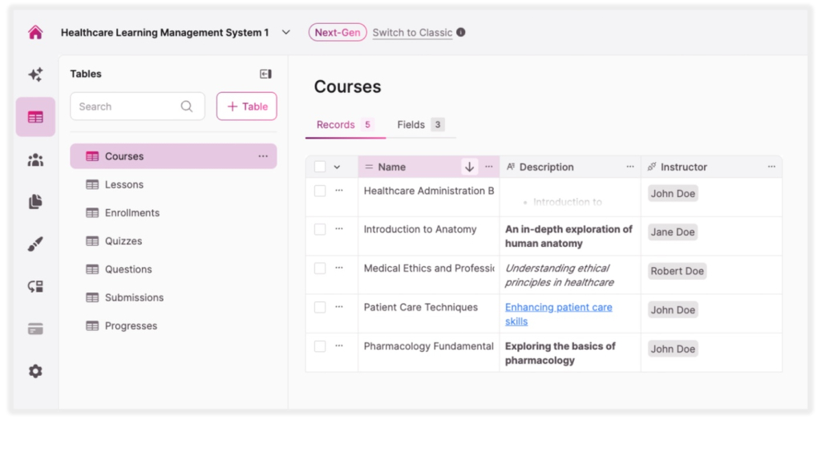Click the Switch to Classic link
Image resolution: width=821 pixels, height=476 pixels.
pos(412,32)
